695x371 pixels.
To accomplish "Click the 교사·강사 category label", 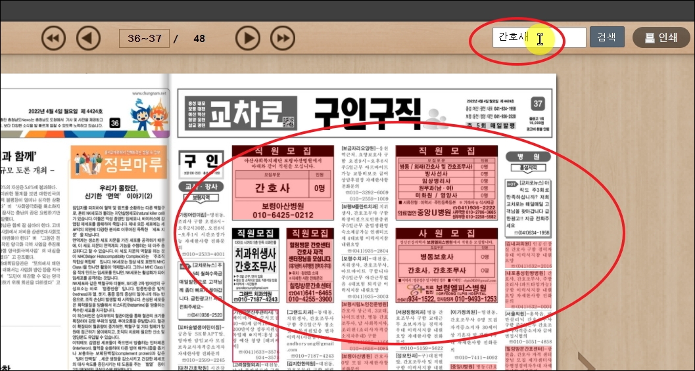I will pos(201,187).
